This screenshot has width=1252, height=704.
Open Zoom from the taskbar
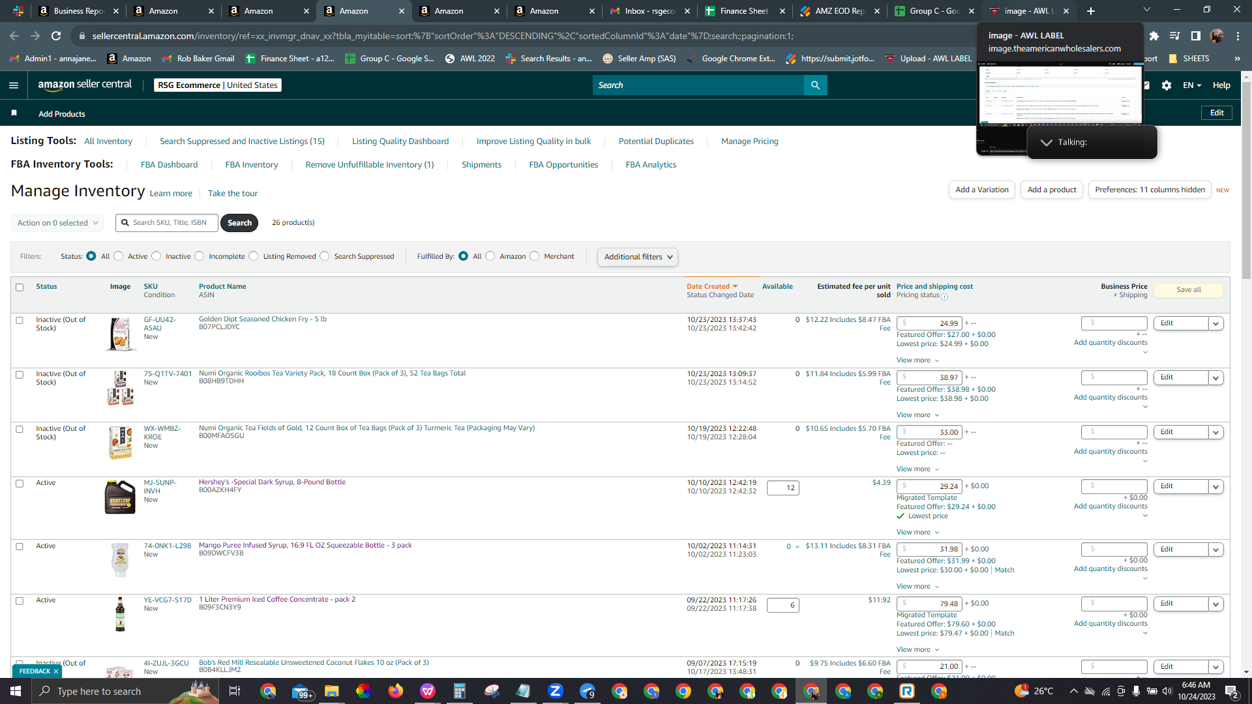point(556,691)
